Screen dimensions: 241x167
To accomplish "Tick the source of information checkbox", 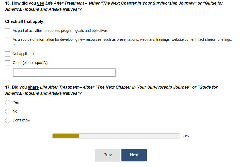I will point(8,40).
